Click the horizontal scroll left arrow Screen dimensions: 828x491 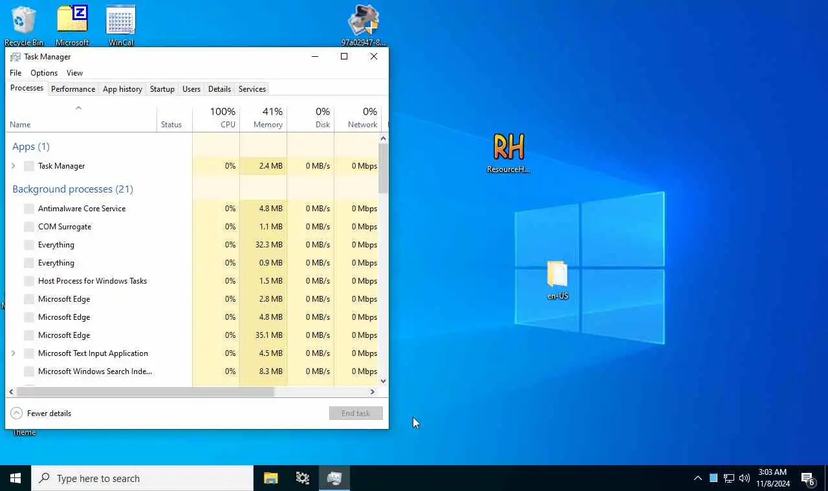pos(12,392)
